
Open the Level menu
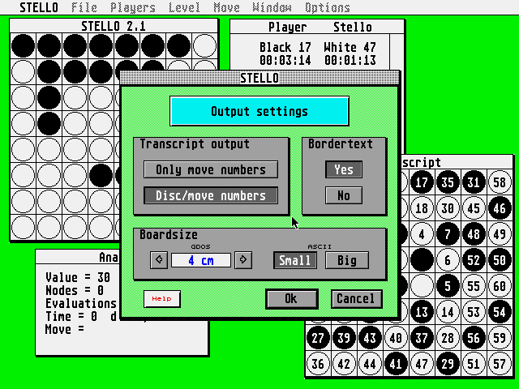[184, 7]
